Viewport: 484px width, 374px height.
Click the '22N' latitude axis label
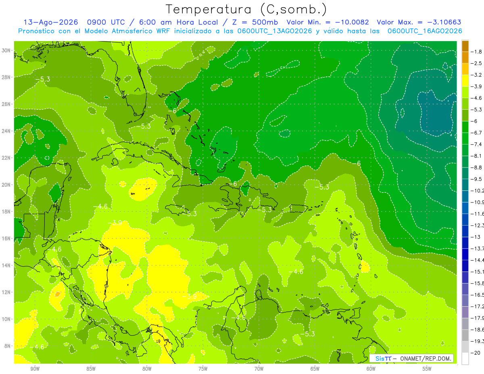6,158
